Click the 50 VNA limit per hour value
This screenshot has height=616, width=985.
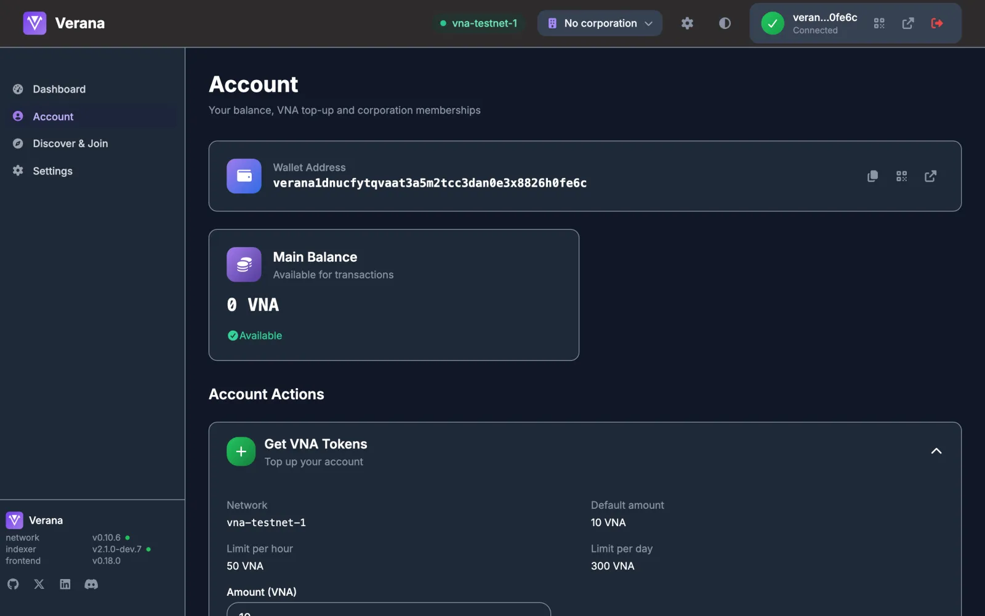pos(245,566)
